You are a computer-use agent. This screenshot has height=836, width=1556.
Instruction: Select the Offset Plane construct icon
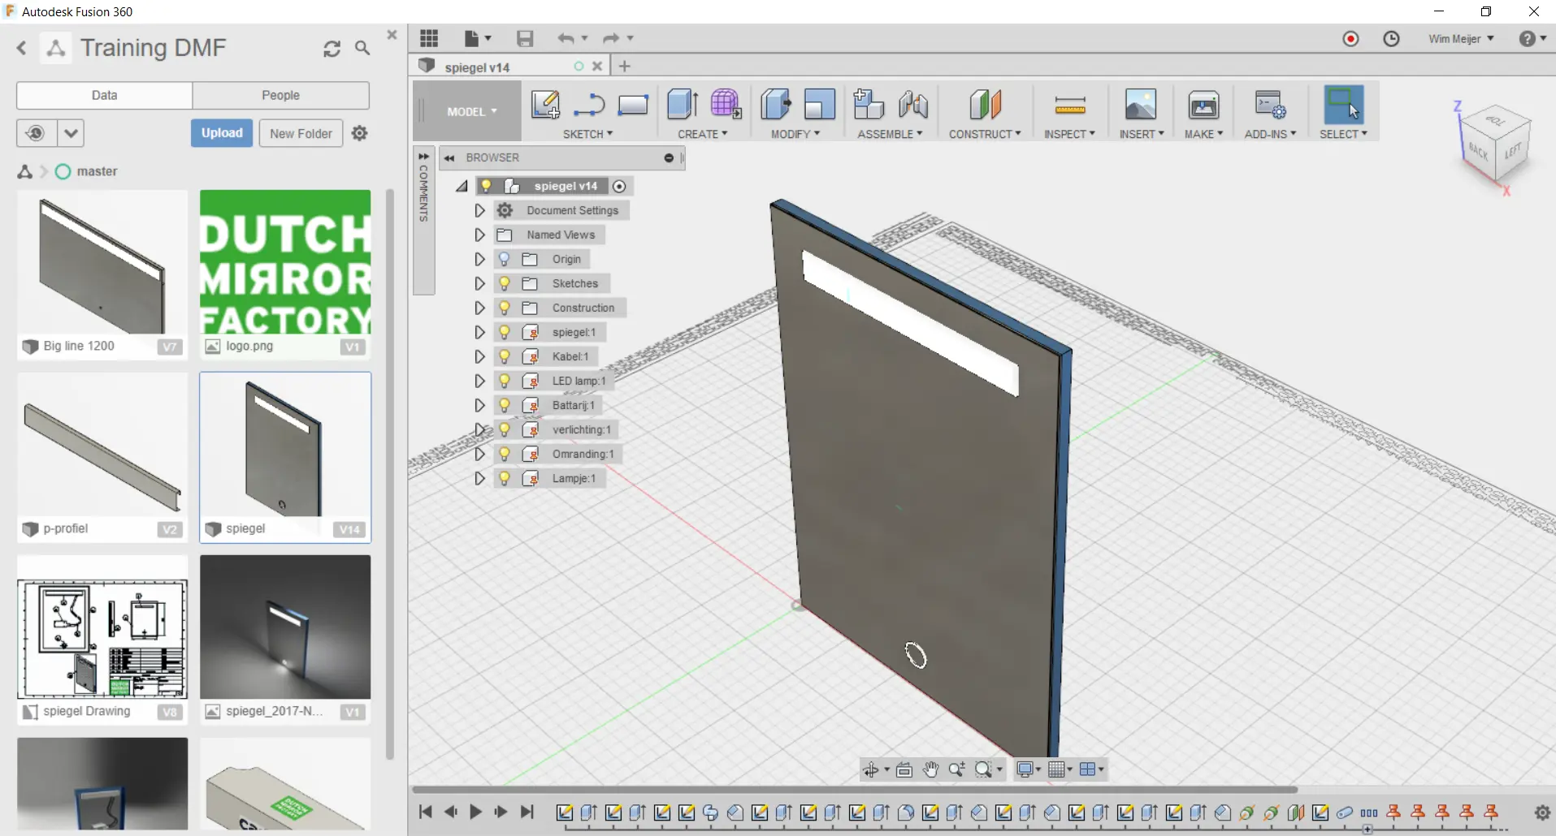click(985, 105)
